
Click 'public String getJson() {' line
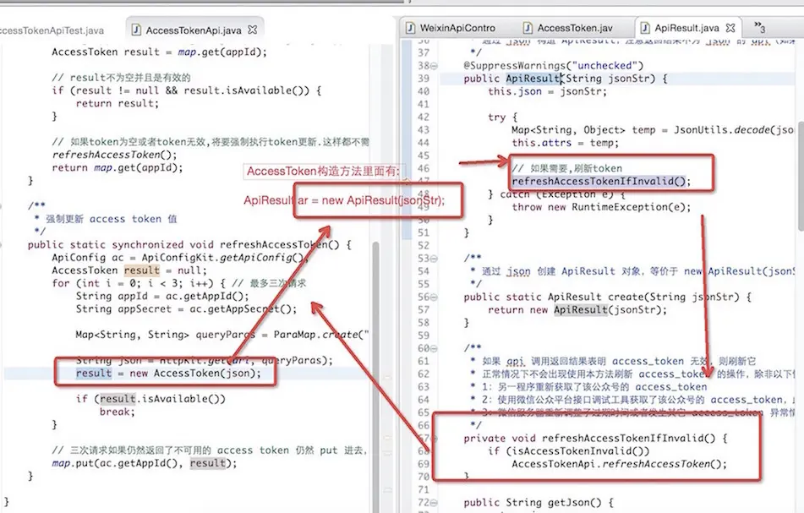coord(539,502)
